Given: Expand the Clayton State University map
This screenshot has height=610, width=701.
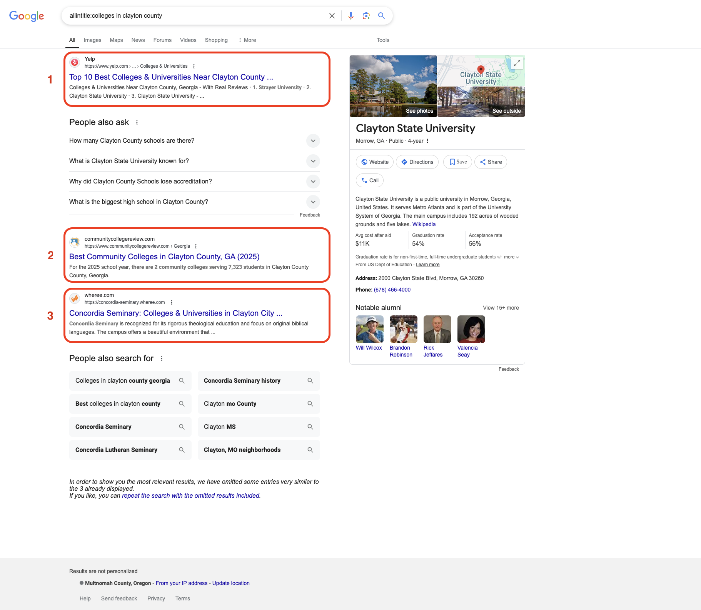Looking at the screenshot, I should 517,63.
